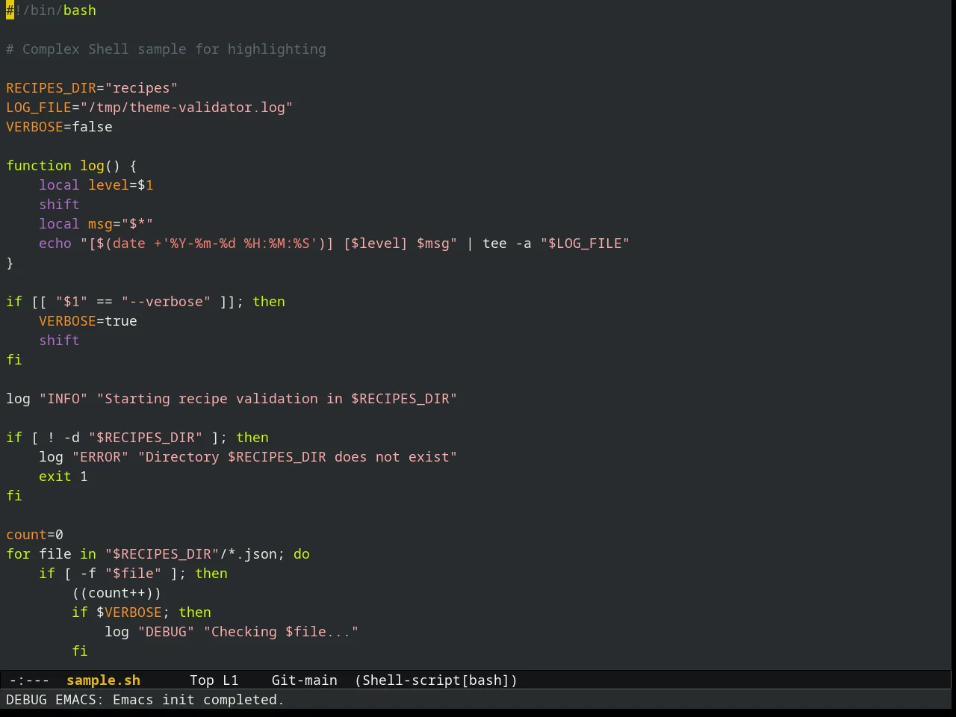
Task: Click VERBOSE=false line
Action: pyautogui.click(x=59, y=127)
